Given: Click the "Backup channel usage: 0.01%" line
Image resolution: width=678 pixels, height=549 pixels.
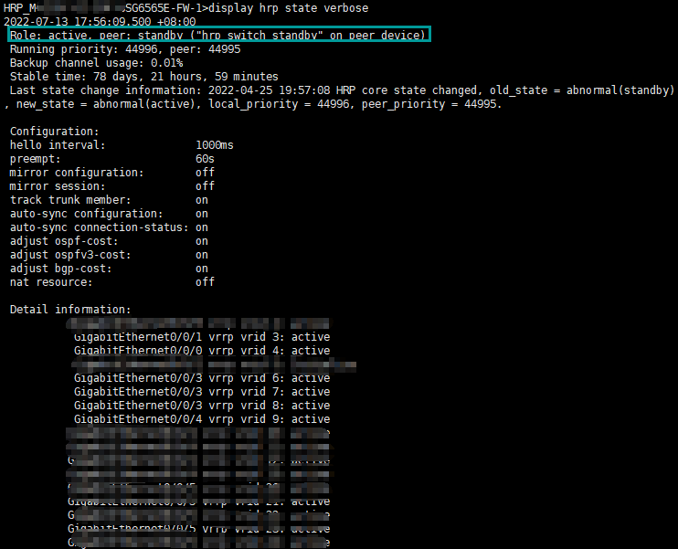Looking at the screenshot, I should 97,63.
